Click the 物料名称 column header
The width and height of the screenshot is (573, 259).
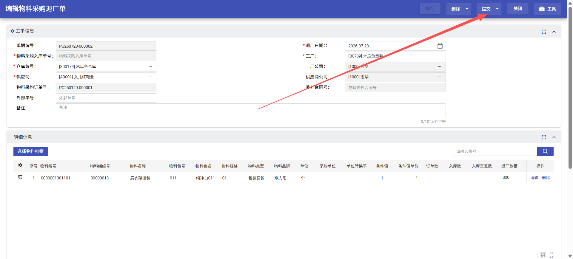(x=138, y=166)
